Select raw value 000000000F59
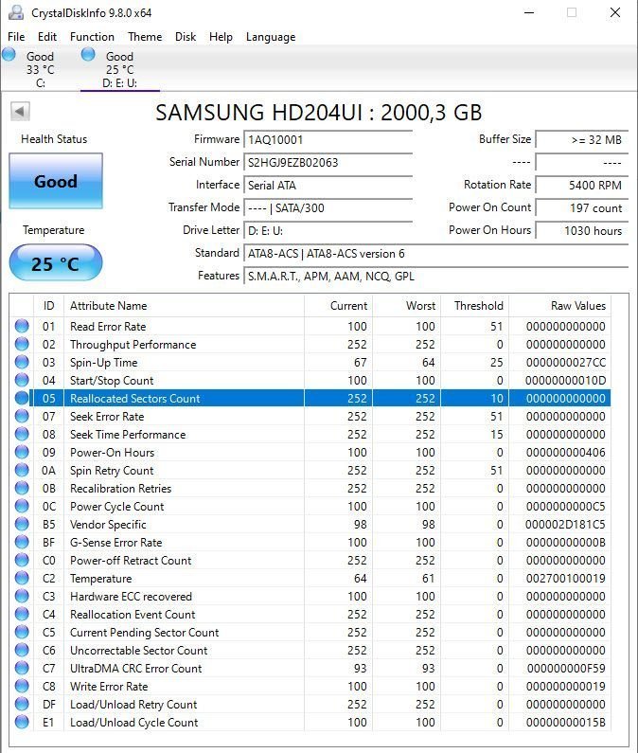Image resolution: width=638 pixels, height=753 pixels. click(x=566, y=669)
